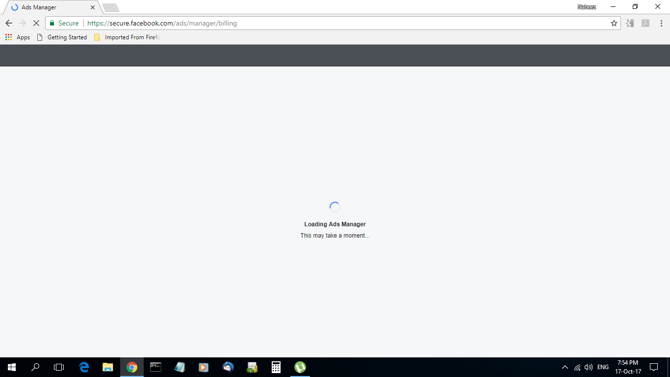Open the Wi-Fi network tray icon
The image size is (670, 377).
[577, 367]
